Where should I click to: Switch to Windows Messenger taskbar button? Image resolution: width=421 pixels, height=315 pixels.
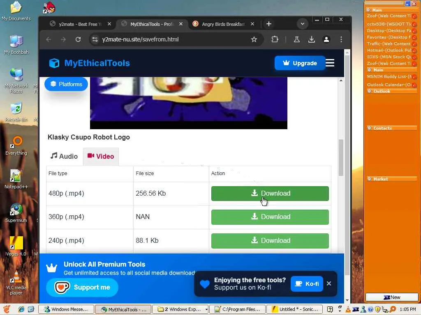click(66, 309)
